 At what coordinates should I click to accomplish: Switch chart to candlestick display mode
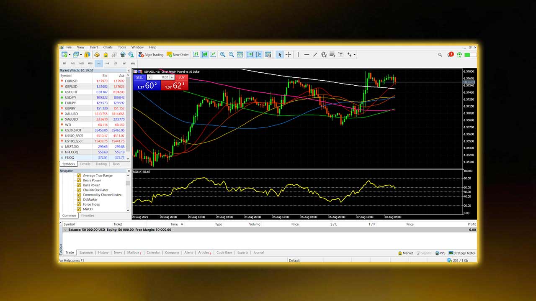[x=204, y=55]
